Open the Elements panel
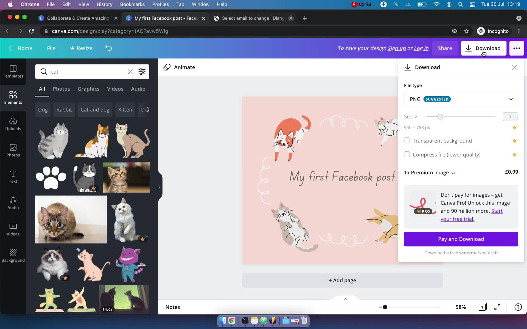The image size is (527, 329). 13,98
